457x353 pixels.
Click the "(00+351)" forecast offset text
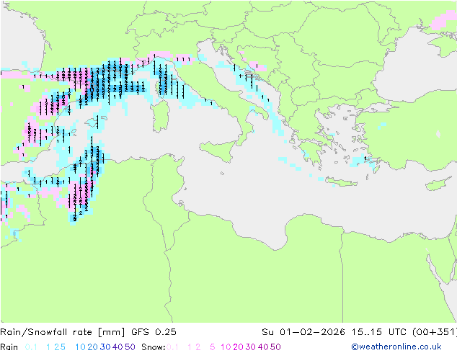click(x=435, y=332)
